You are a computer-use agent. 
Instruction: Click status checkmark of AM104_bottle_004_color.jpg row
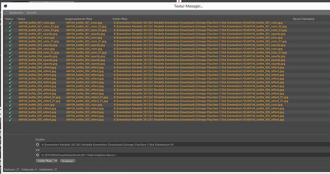point(10,49)
